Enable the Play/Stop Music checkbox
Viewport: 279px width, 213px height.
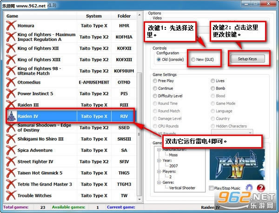tap(212, 188)
